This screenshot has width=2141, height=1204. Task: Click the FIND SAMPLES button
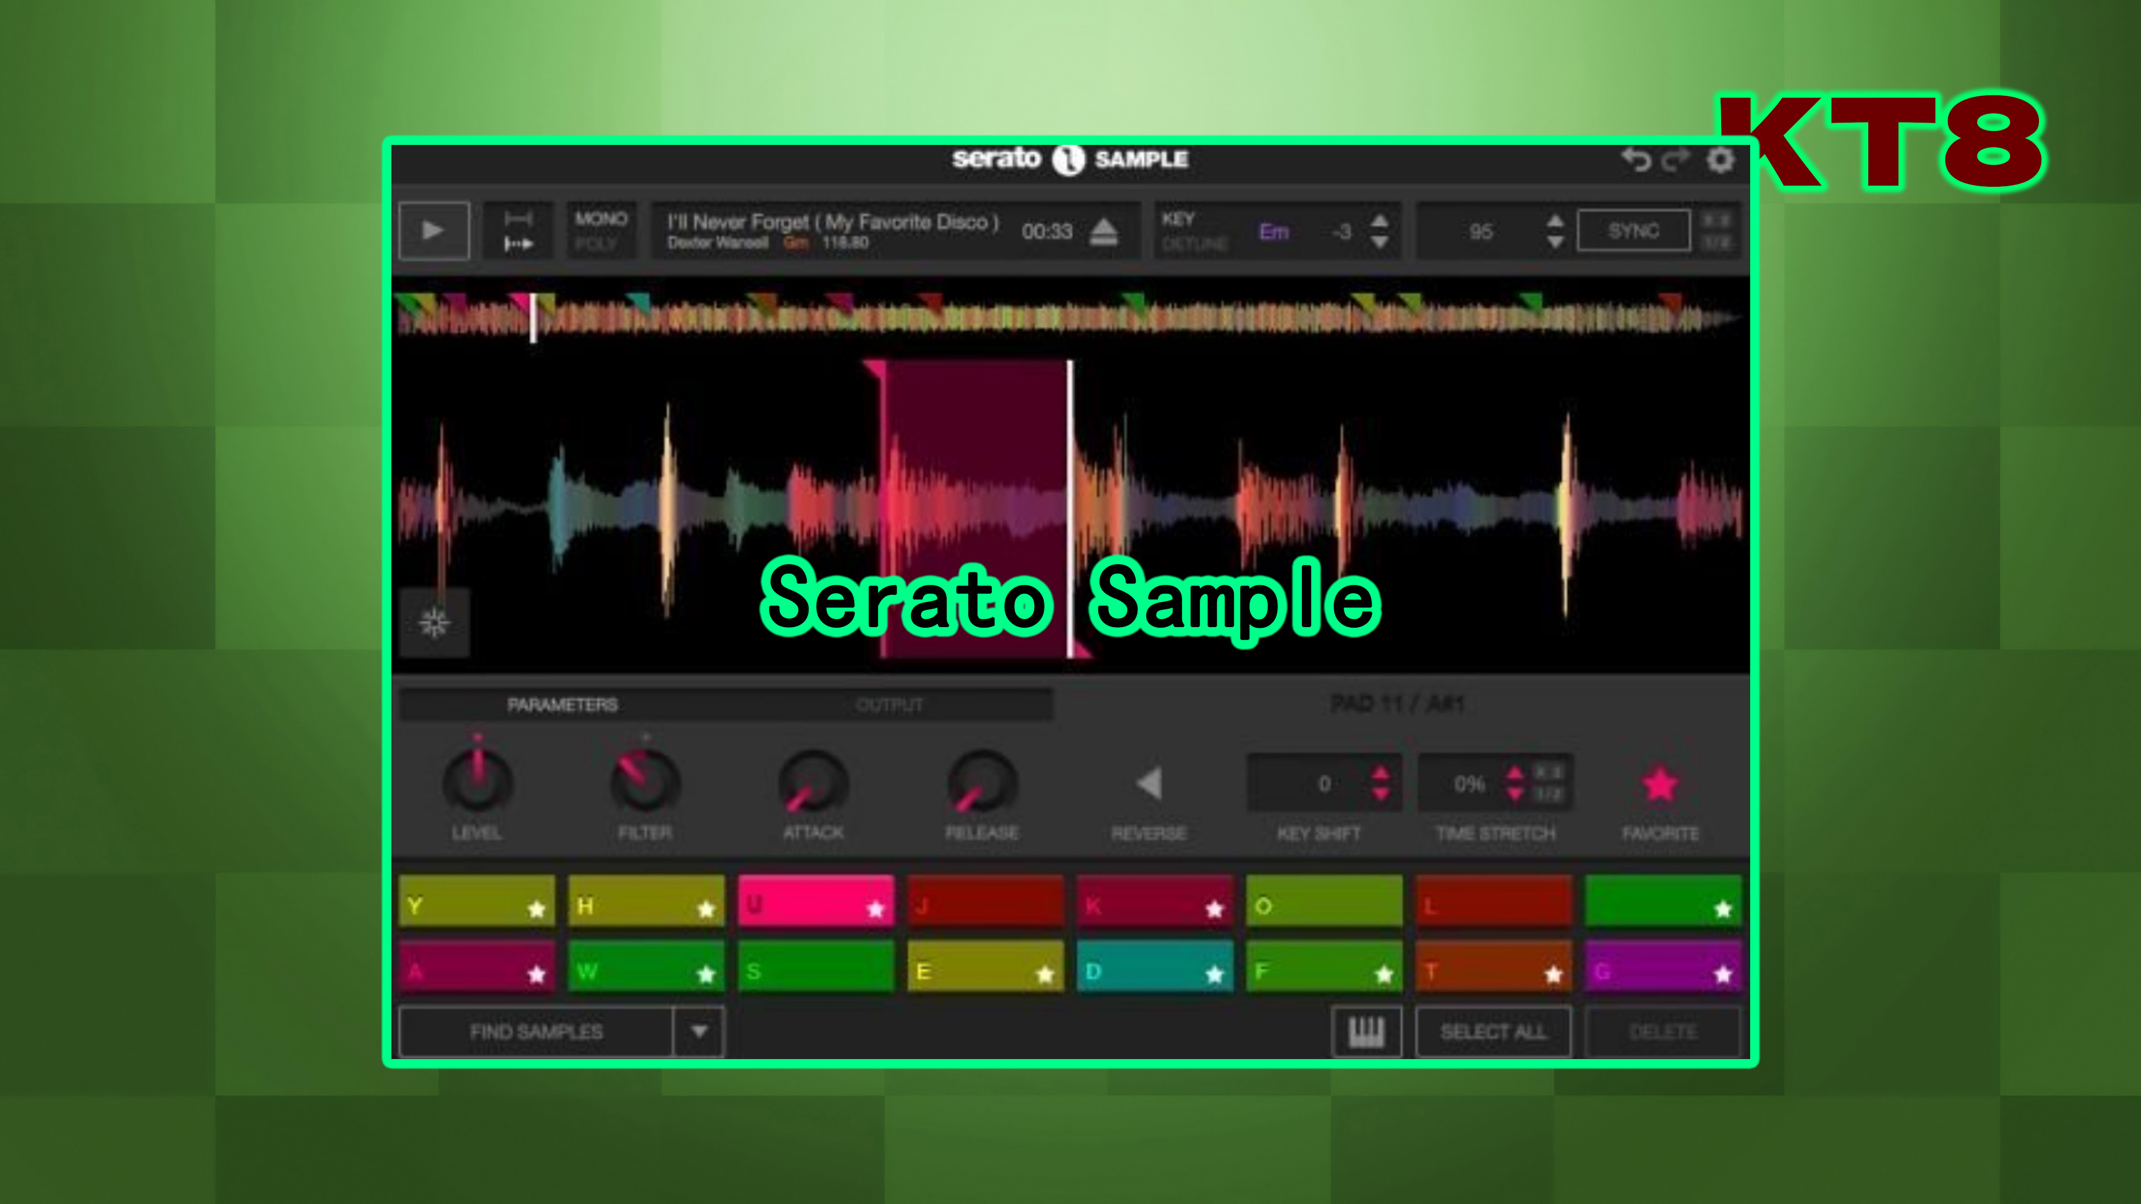536,1032
